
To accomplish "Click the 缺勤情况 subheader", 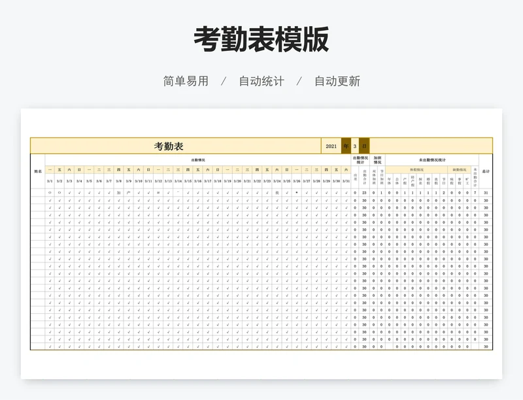I will pos(460,170).
